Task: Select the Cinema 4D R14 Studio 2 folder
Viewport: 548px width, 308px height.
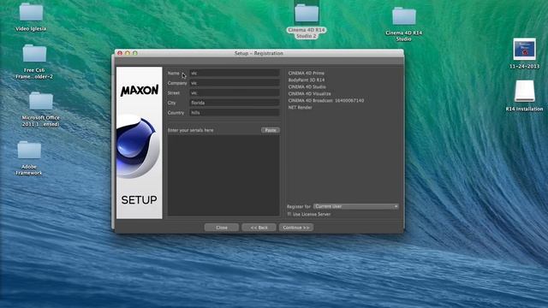Action: pyautogui.click(x=307, y=14)
